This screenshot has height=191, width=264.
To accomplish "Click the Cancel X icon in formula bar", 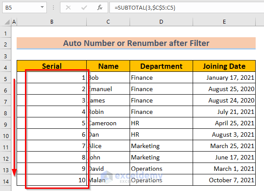I will (x=69, y=7).
